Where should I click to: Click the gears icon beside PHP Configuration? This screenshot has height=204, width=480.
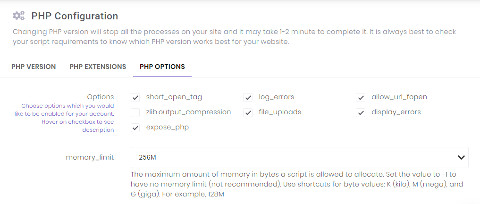point(18,16)
